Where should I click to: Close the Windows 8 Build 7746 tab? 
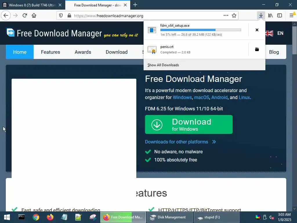click(x=60, y=5)
